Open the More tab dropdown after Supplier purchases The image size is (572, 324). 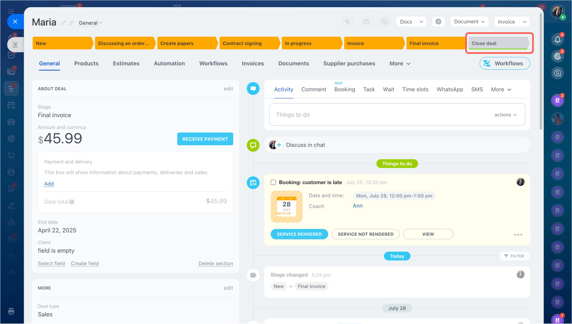tap(400, 63)
